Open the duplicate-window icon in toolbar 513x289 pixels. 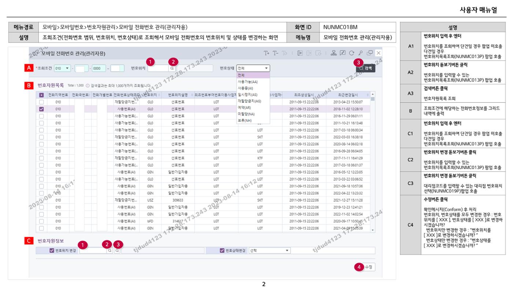370,53
